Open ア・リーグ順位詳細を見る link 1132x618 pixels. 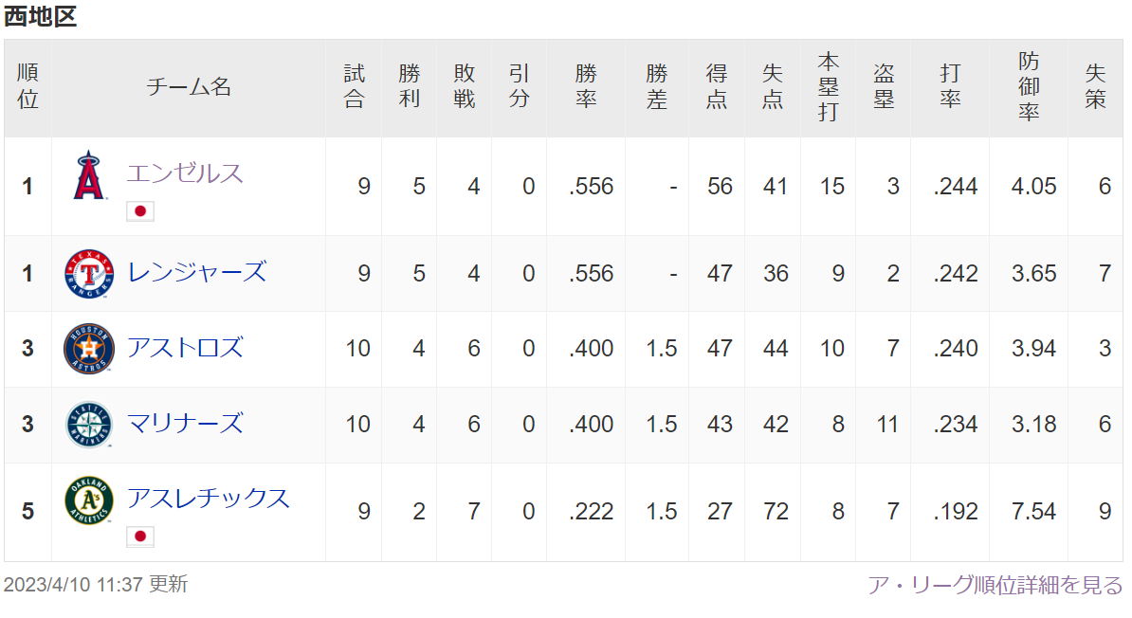(x=995, y=585)
